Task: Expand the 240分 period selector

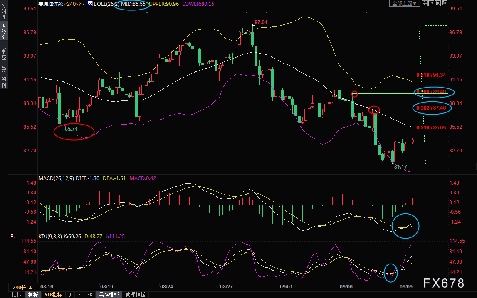Action: pyautogui.click(x=22, y=287)
